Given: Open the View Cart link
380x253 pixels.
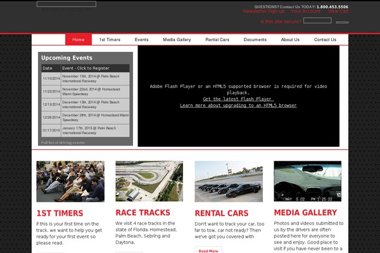Looking at the screenshot, I should point(338,11).
